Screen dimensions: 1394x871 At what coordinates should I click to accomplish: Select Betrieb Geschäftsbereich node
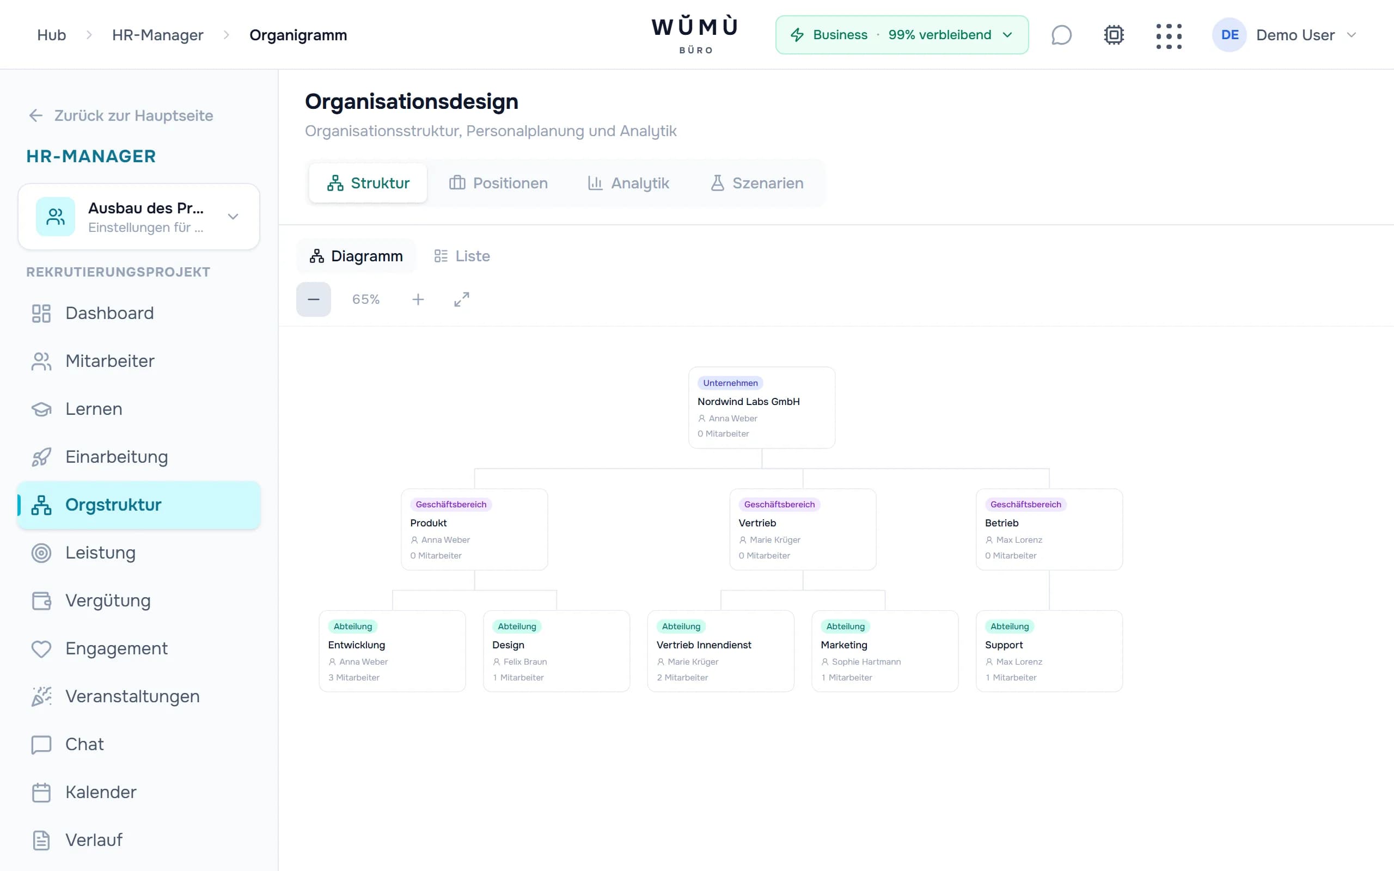[1049, 529]
